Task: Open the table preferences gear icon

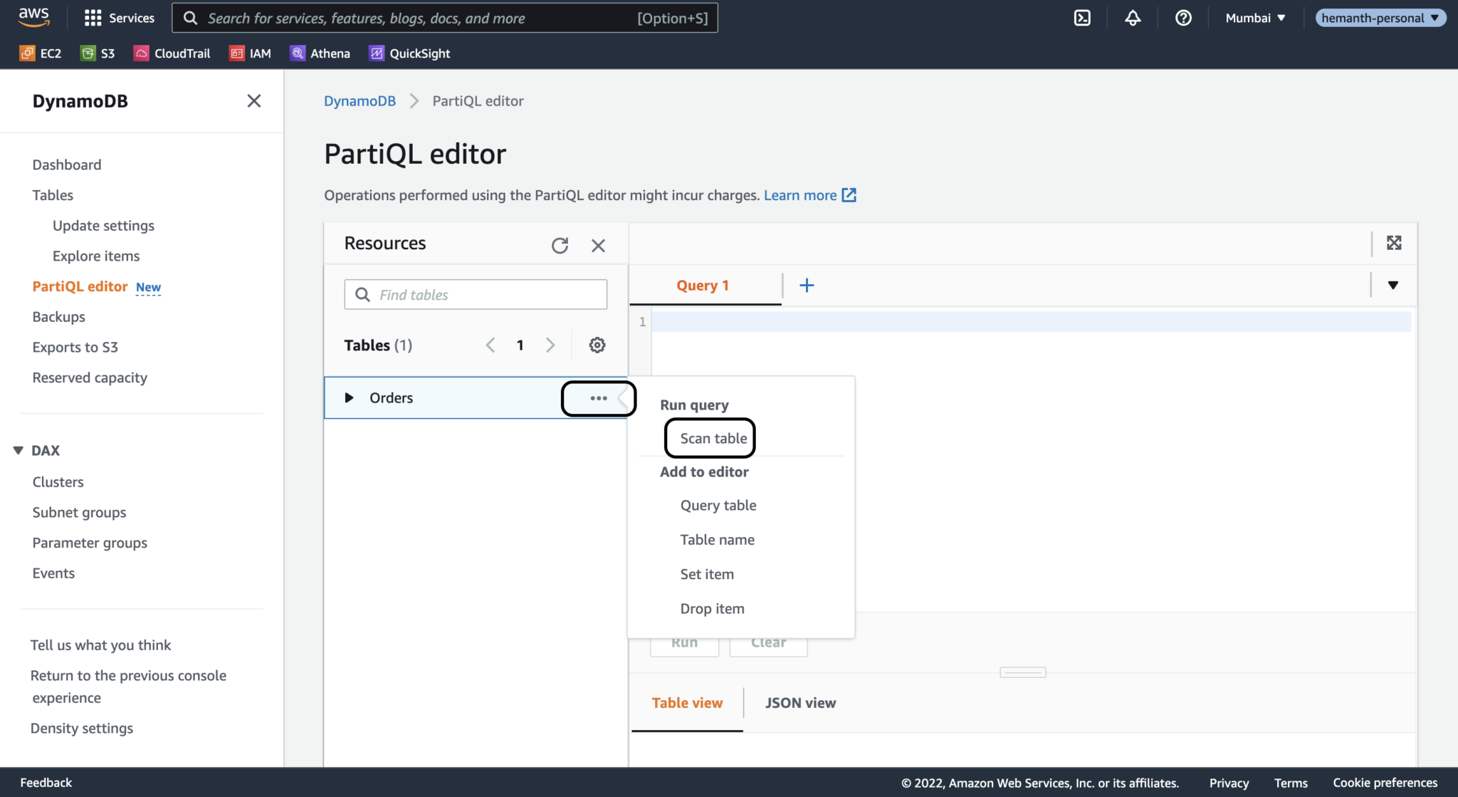Action: [x=597, y=345]
